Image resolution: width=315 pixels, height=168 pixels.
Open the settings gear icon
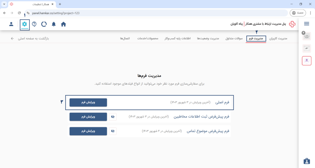(25, 24)
